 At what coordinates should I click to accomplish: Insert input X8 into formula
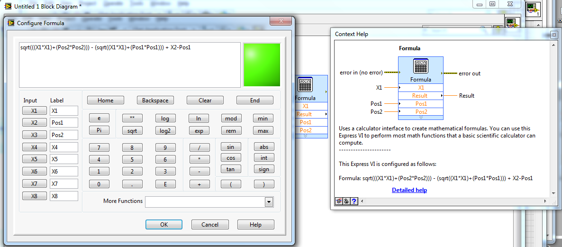(x=35, y=196)
